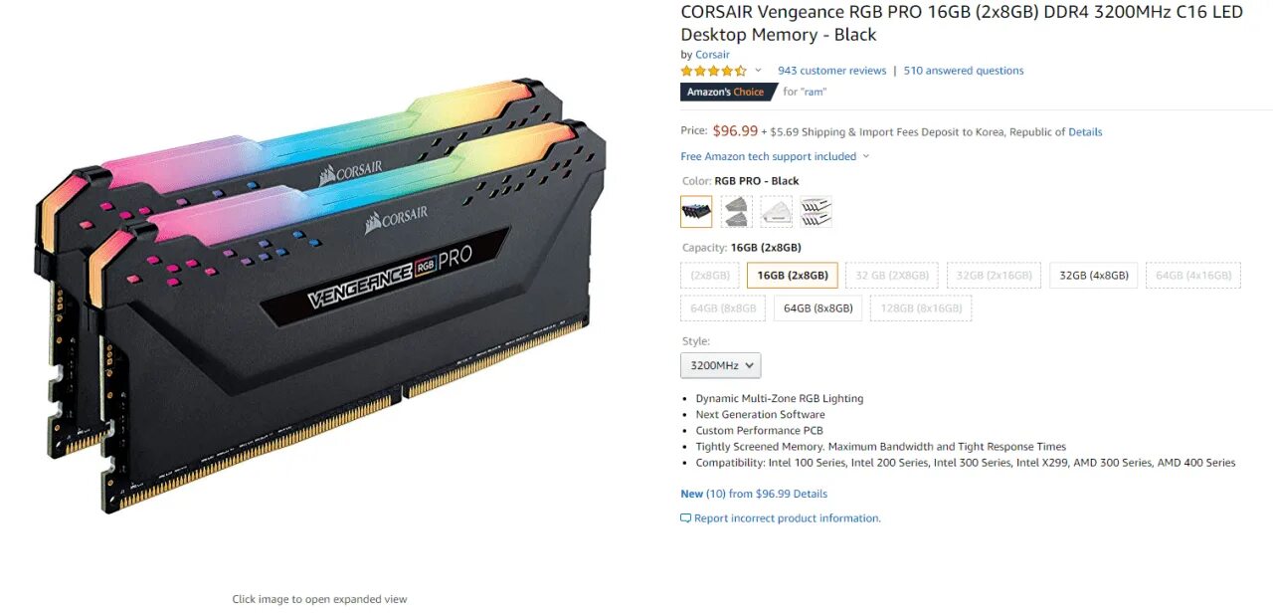The height and width of the screenshot is (613, 1273).
Task: View the 510 answered questions link
Action: pos(964,71)
